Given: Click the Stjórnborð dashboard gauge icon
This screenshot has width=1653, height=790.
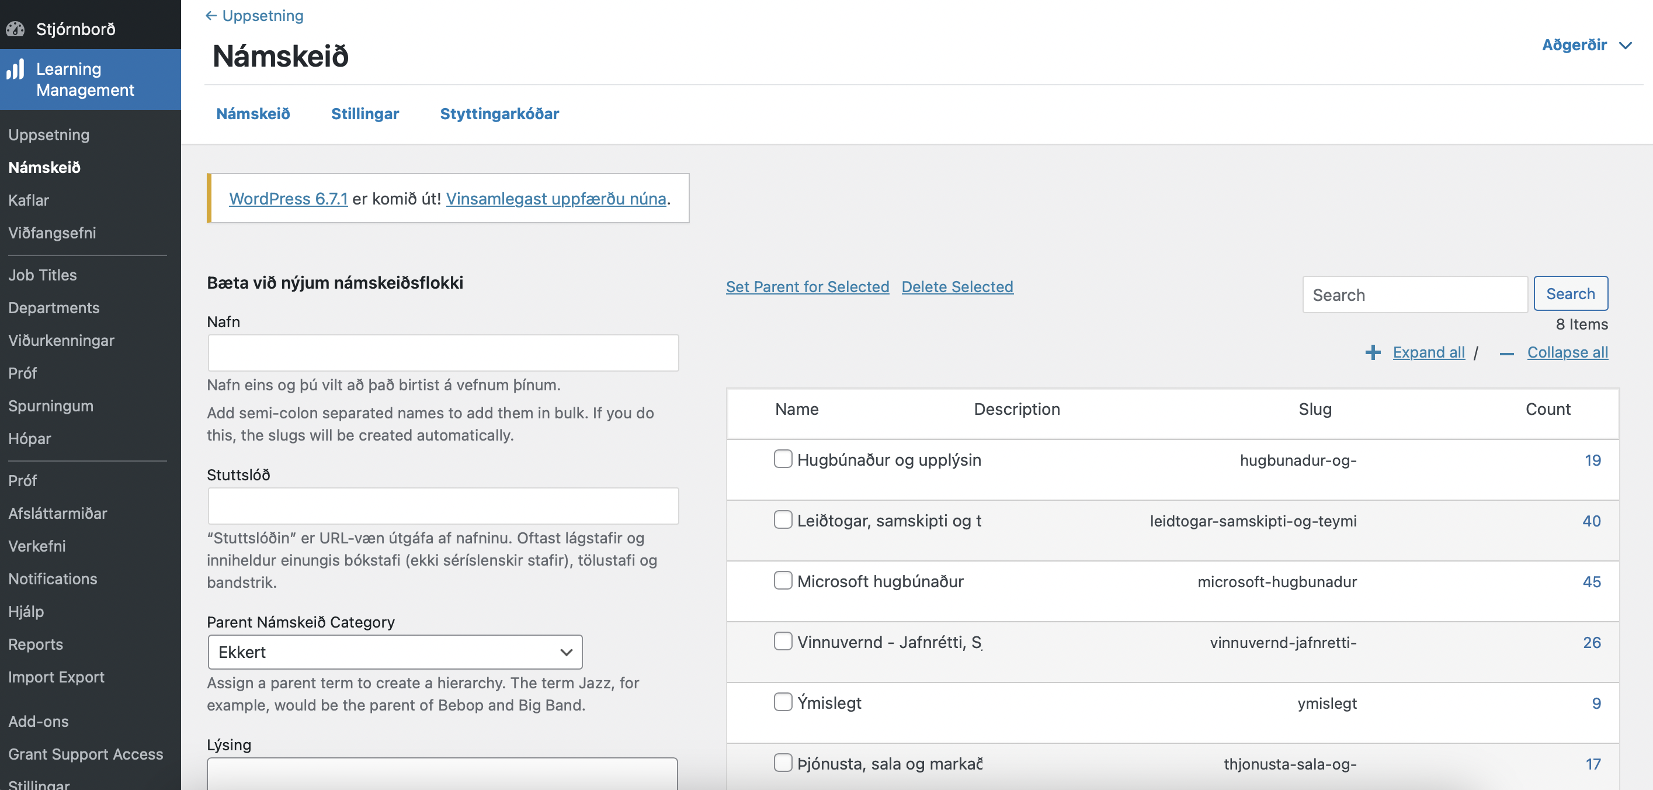Looking at the screenshot, I should [15, 29].
